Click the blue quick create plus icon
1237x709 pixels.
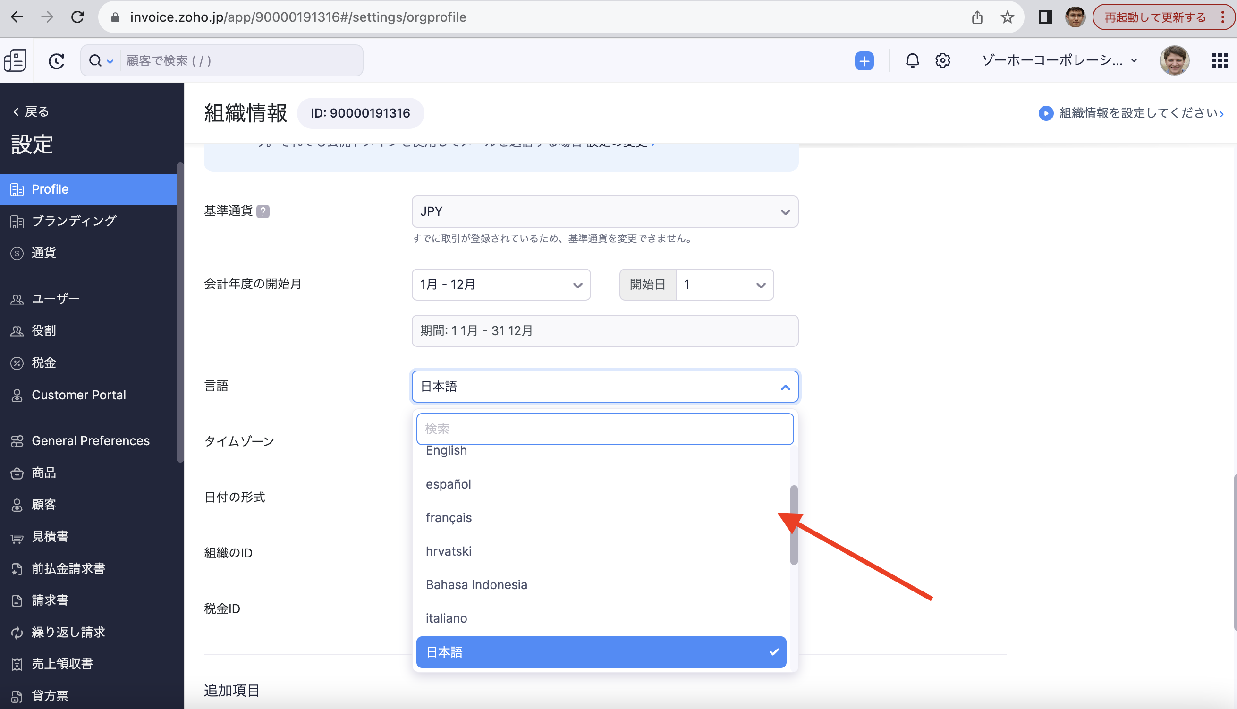[x=864, y=61]
